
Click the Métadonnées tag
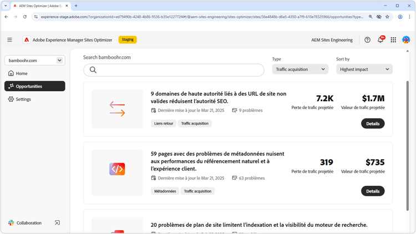click(165, 191)
